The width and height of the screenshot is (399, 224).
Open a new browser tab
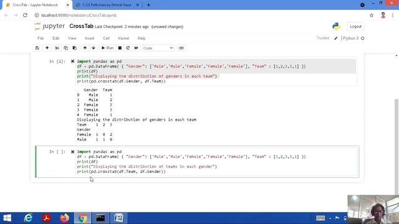click(148, 5)
